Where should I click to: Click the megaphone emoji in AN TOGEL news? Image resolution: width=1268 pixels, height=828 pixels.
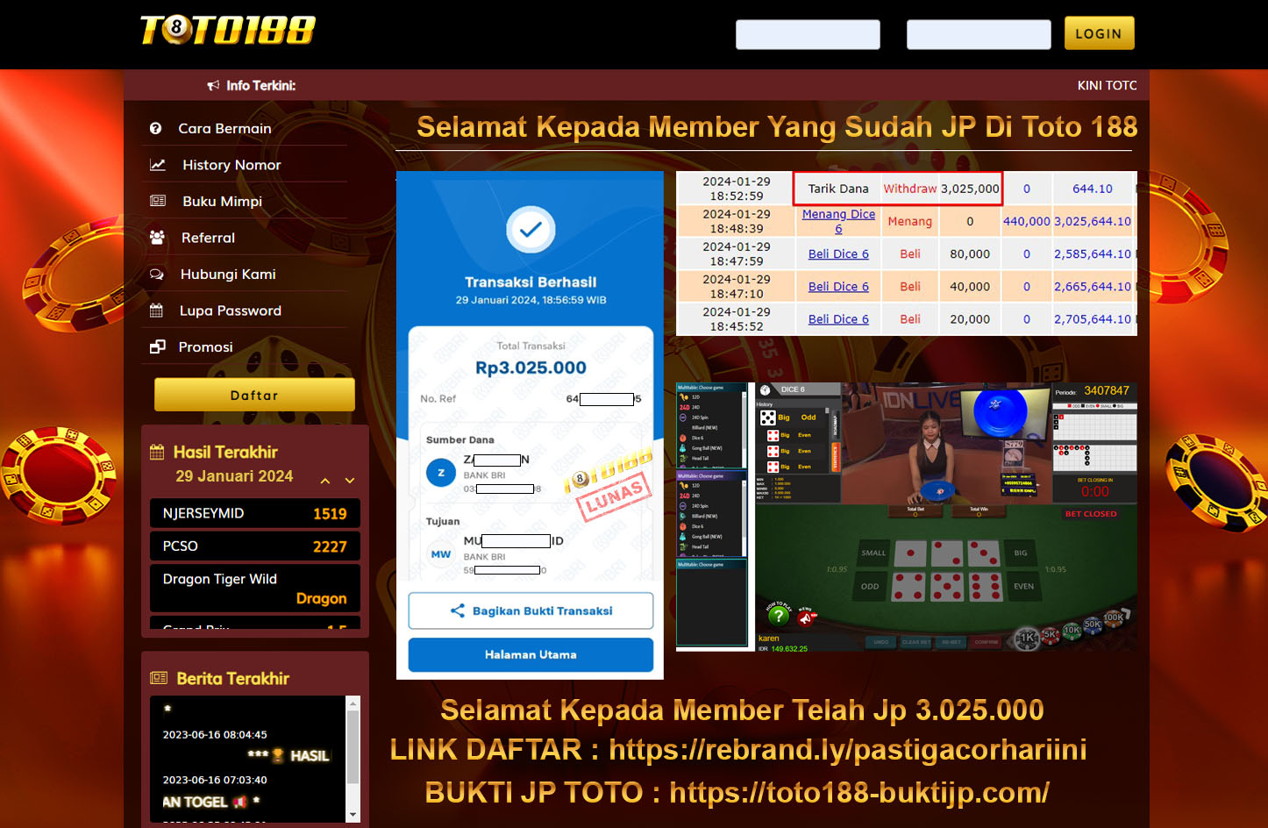pos(240,802)
